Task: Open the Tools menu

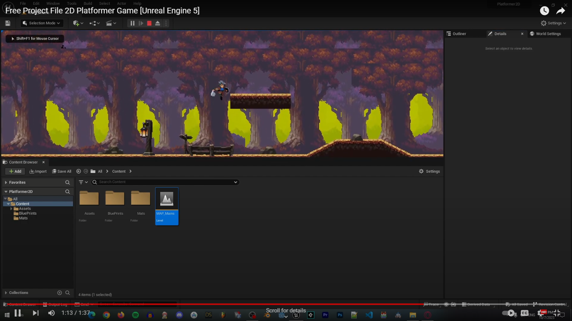Action: pyautogui.click(x=72, y=4)
